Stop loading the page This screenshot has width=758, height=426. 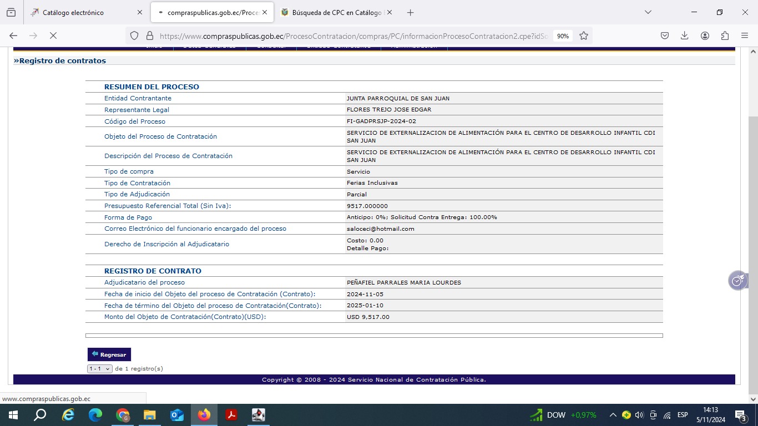coord(53,35)
